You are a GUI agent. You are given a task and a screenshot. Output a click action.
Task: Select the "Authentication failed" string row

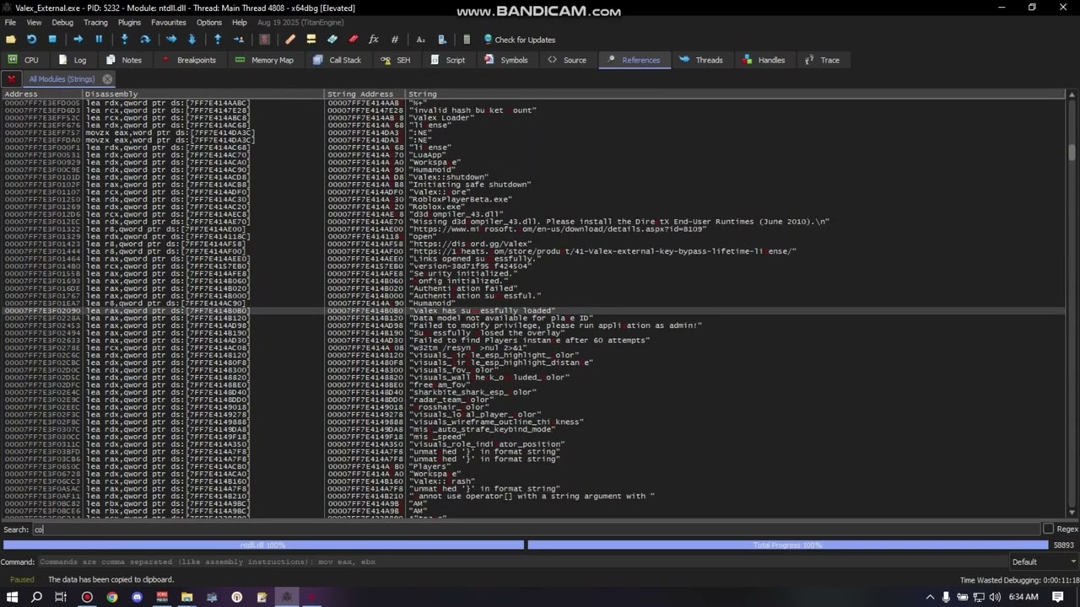coord(533,288)
